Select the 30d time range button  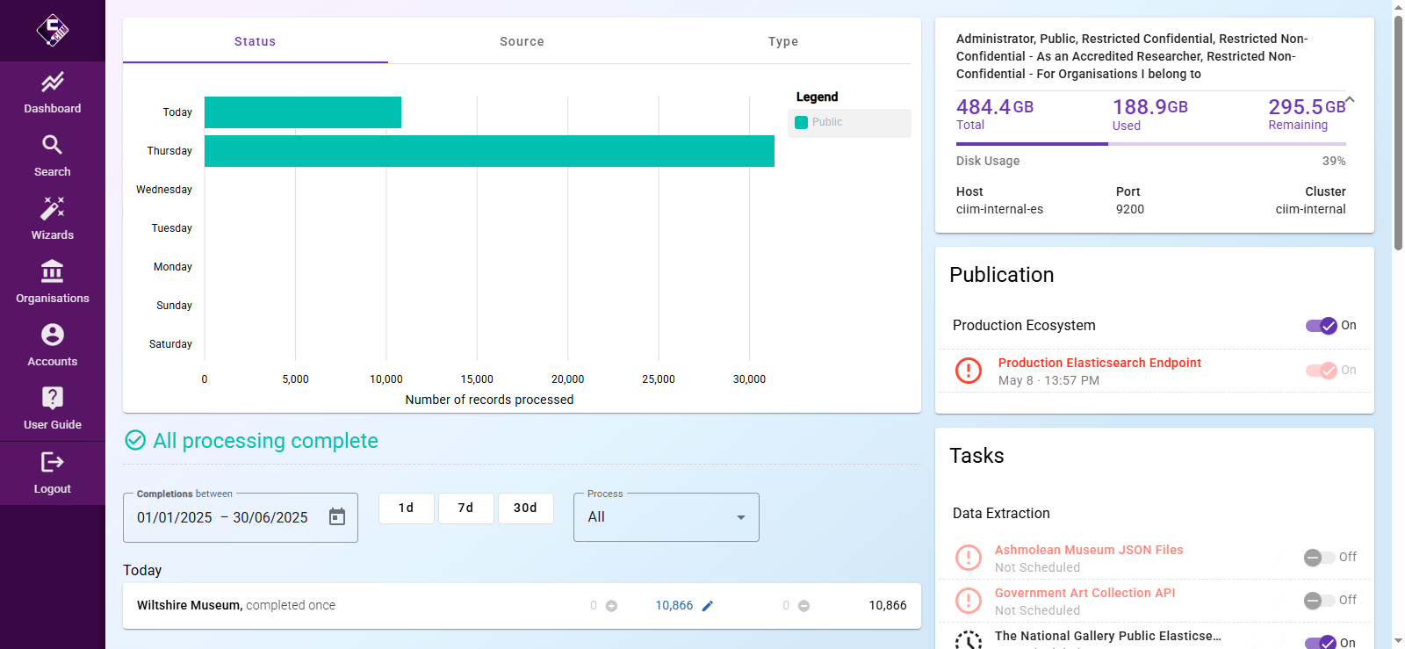pos(525,508)
